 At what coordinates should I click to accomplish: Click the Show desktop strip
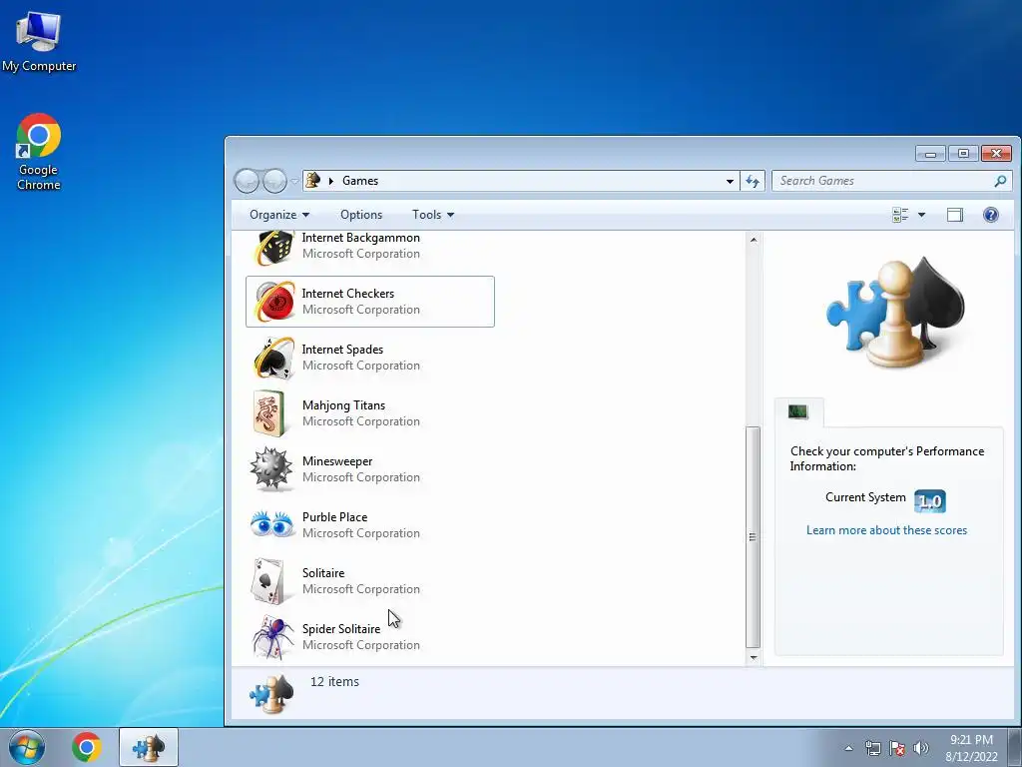coord(1015,748)
